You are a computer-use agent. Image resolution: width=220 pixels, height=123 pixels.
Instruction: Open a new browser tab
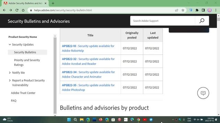click(53, 3)
